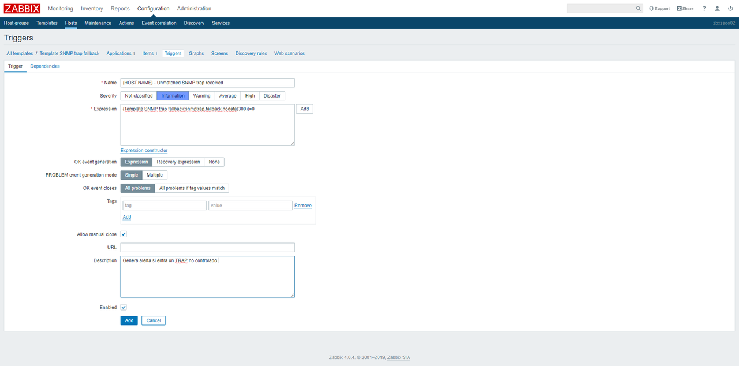
Task: Click into the URL input field
Action: pos(207,248)
